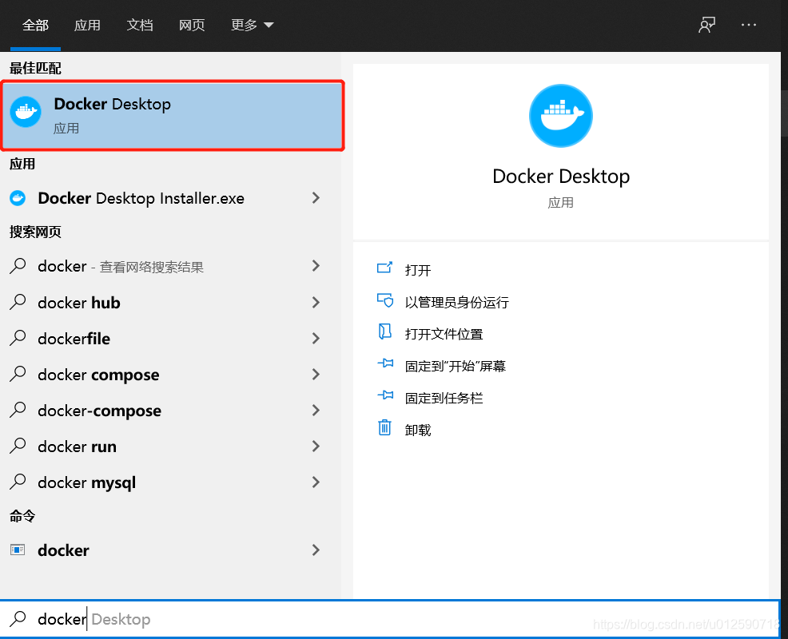
Task: Click magnifier icon beside docker hub
Action: 18,303
